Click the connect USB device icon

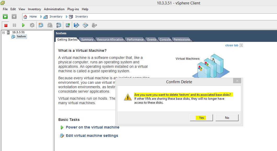94,25
